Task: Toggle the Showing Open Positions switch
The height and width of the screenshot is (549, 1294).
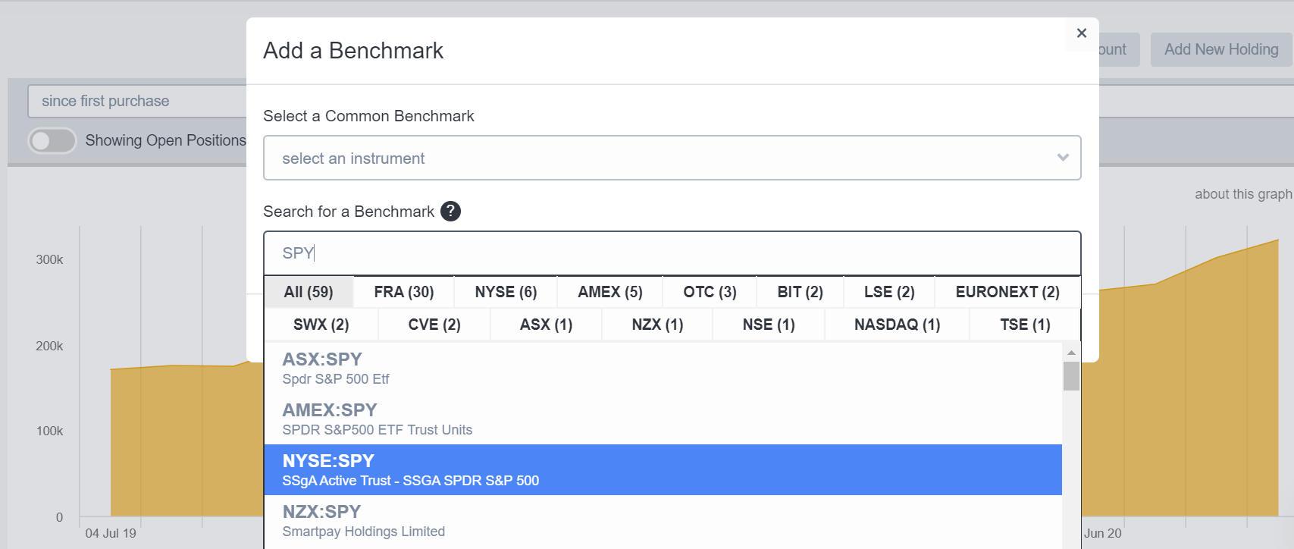Action: pos(52,140)
